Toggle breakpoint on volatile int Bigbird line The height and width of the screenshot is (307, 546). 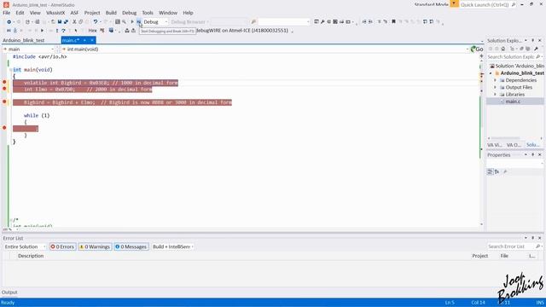click(4, 82)
